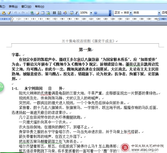The width and height of the screenshot is (167, 153).
Task: Open the 宋体 font name dropdown
Action: coord(159,13)
